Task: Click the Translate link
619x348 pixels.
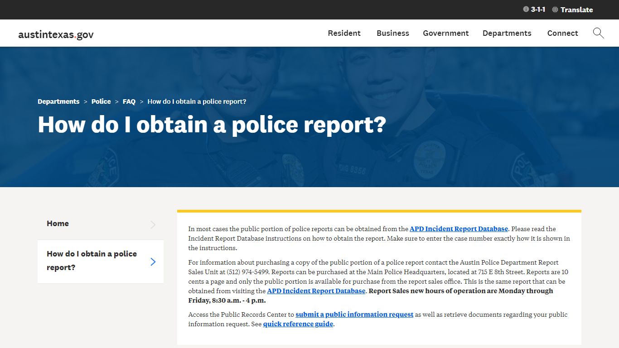Action: pos(576,10)
